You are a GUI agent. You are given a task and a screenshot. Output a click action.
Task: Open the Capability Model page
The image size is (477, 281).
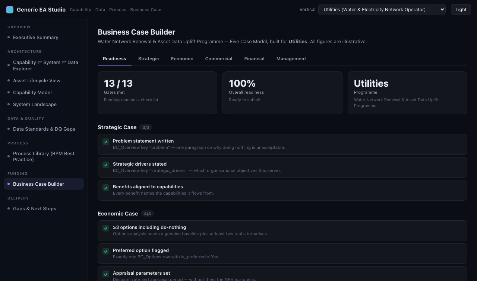tap(44, 92)
